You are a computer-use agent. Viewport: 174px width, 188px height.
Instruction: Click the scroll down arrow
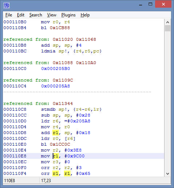(167, 174)
